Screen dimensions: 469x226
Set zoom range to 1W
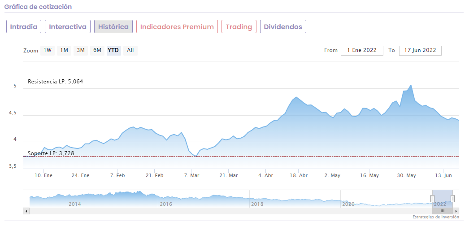48,50
